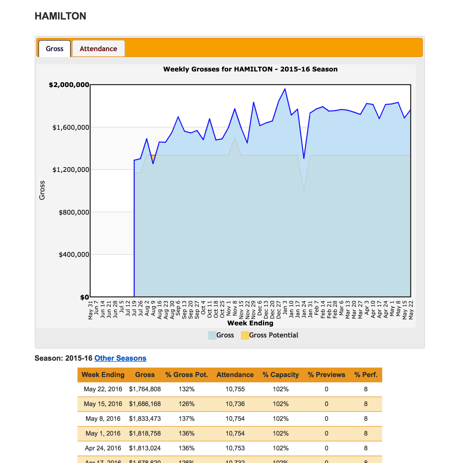Click the % Gross Pot. column header
Viewport: 475px width, 463px height.
click(x=186, y=375)
